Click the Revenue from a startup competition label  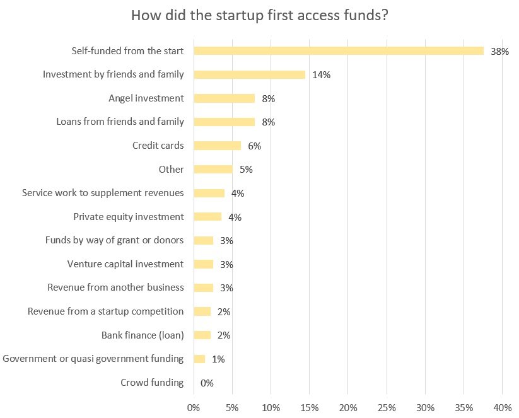pos(105,311)
